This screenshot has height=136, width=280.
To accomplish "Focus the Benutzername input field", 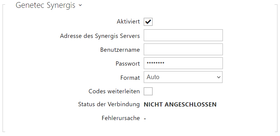I will tap(183, 49).
